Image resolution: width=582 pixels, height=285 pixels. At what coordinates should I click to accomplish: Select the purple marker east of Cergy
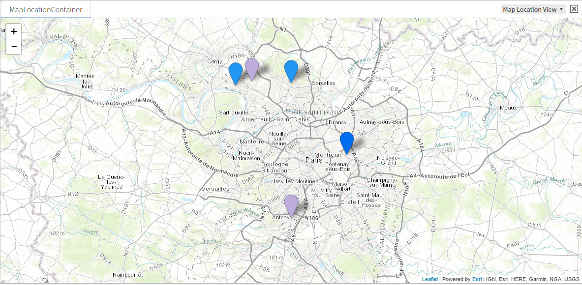(252, 68)
